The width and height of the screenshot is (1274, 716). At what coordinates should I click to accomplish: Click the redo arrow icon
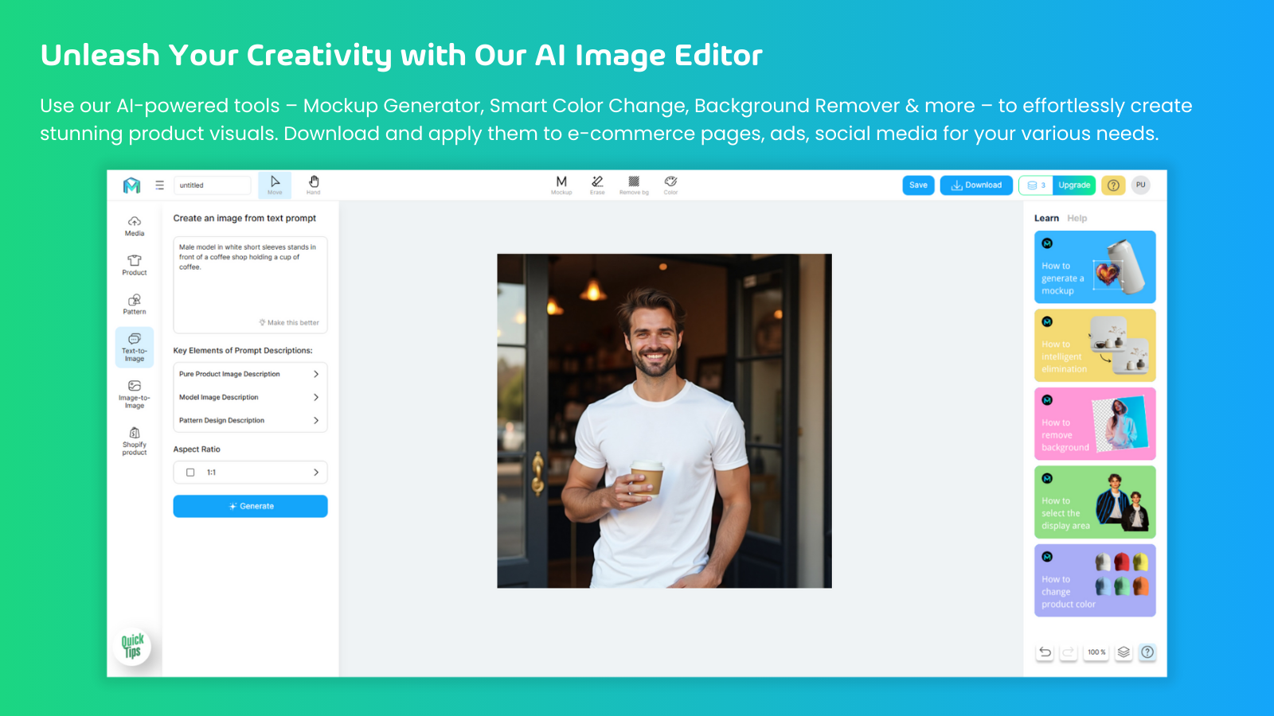pos(1069,652)
